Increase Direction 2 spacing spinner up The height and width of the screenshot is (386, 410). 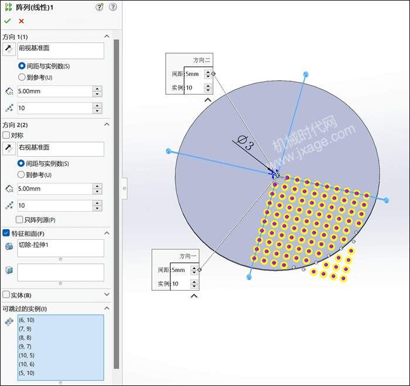tap(97, 186)
